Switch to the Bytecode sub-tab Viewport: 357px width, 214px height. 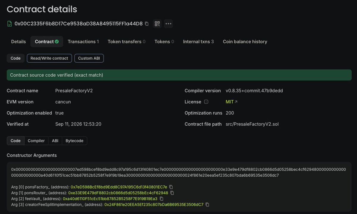[74, 141]
